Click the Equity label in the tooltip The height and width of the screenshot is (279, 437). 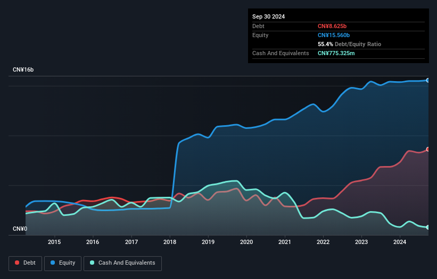tap(260, 35)
